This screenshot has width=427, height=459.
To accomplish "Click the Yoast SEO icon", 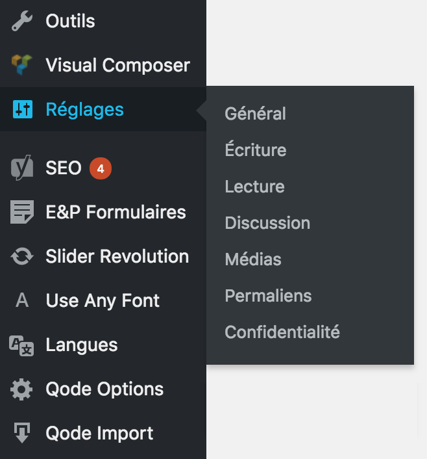I will (22, 168).
